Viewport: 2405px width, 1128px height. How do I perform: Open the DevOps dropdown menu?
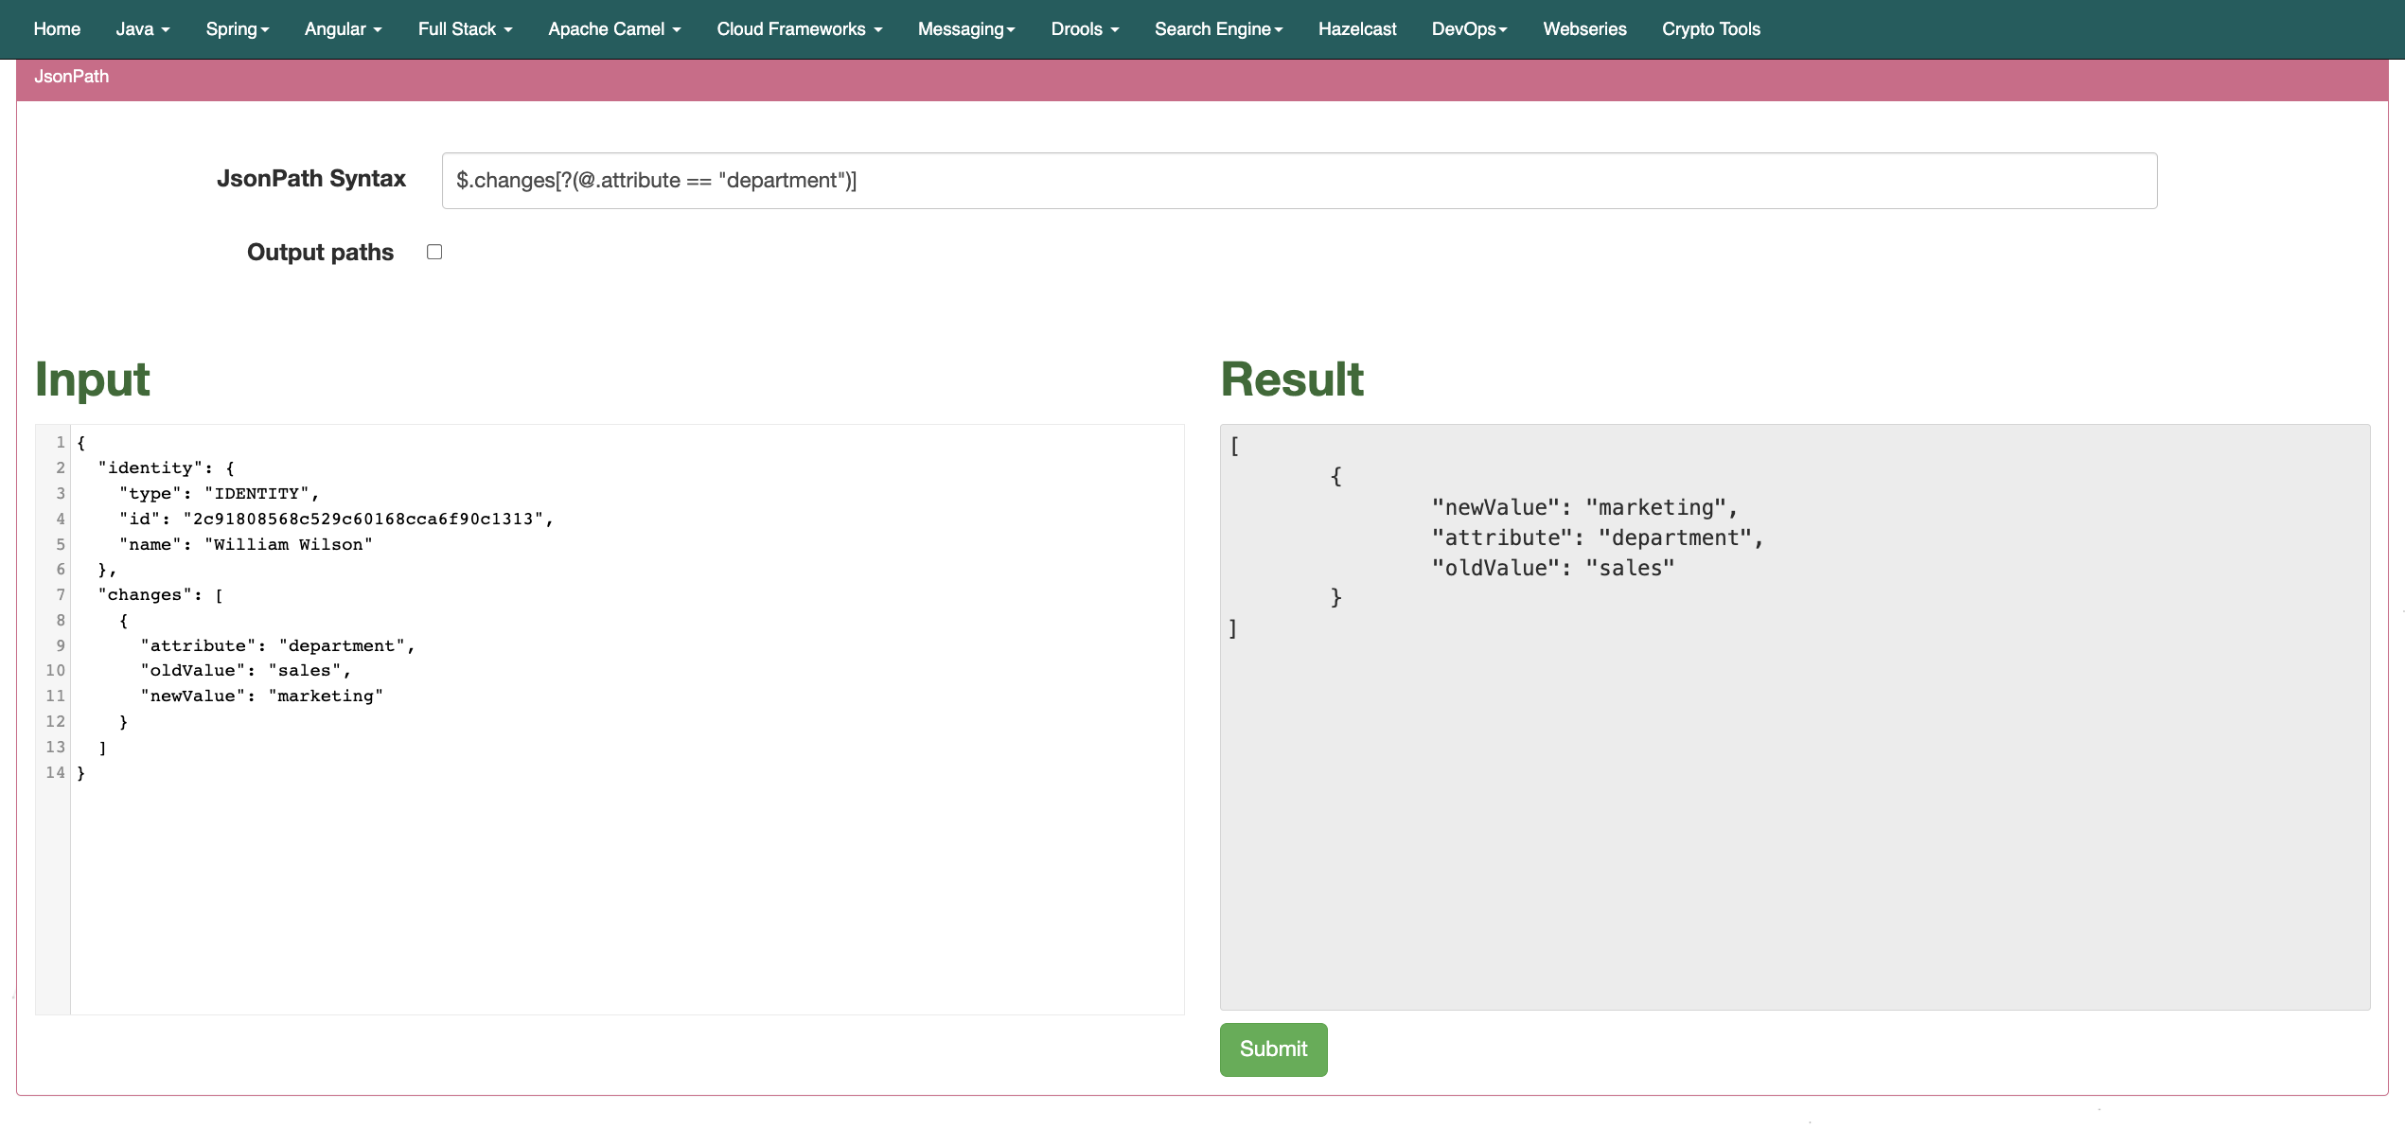click(1469, 29)
